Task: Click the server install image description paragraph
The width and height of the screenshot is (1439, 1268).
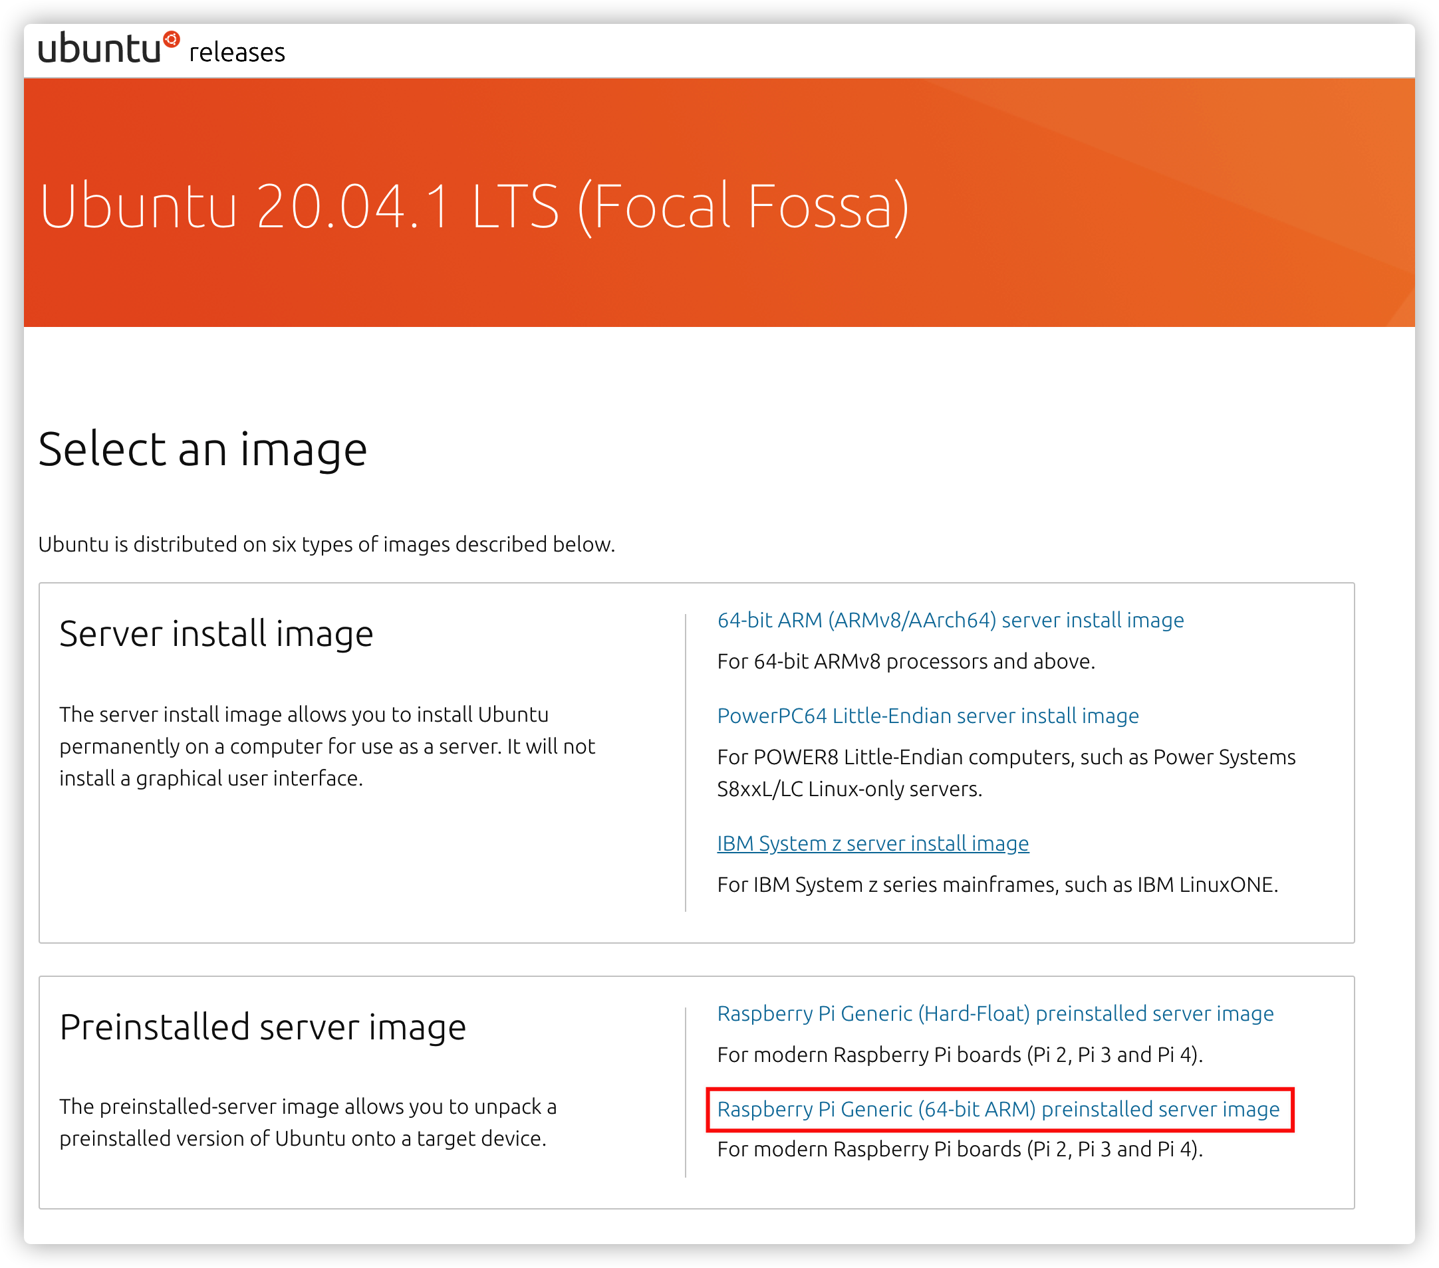Action: [x=327, y=746]
